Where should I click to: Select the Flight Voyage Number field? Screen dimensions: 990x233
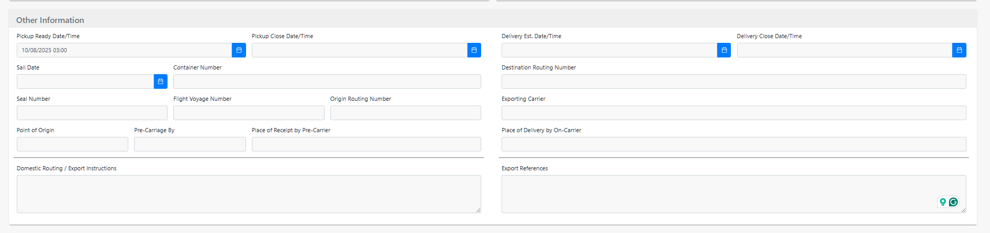(249, 113)
